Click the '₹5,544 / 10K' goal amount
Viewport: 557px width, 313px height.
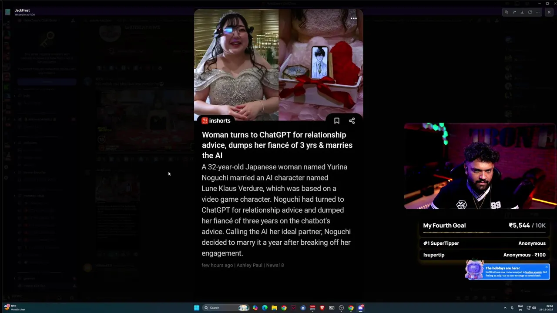(527, 226)
